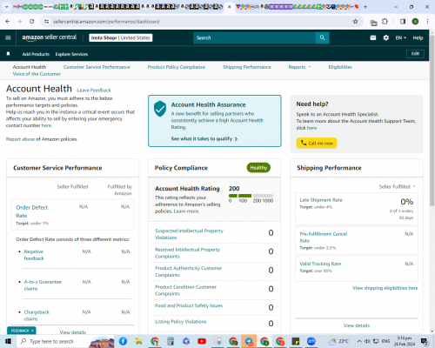Expand the Reports dropdown menu
Screen dimensions: 435x348
299,67
